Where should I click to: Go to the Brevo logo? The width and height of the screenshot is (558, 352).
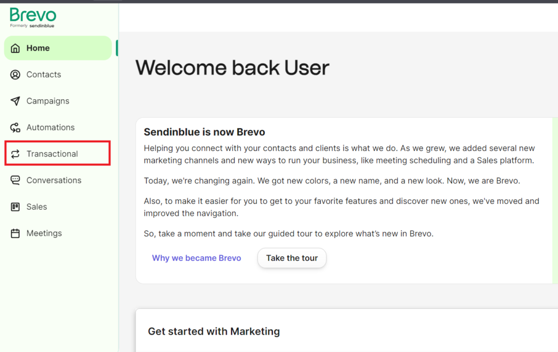point(33,16)
